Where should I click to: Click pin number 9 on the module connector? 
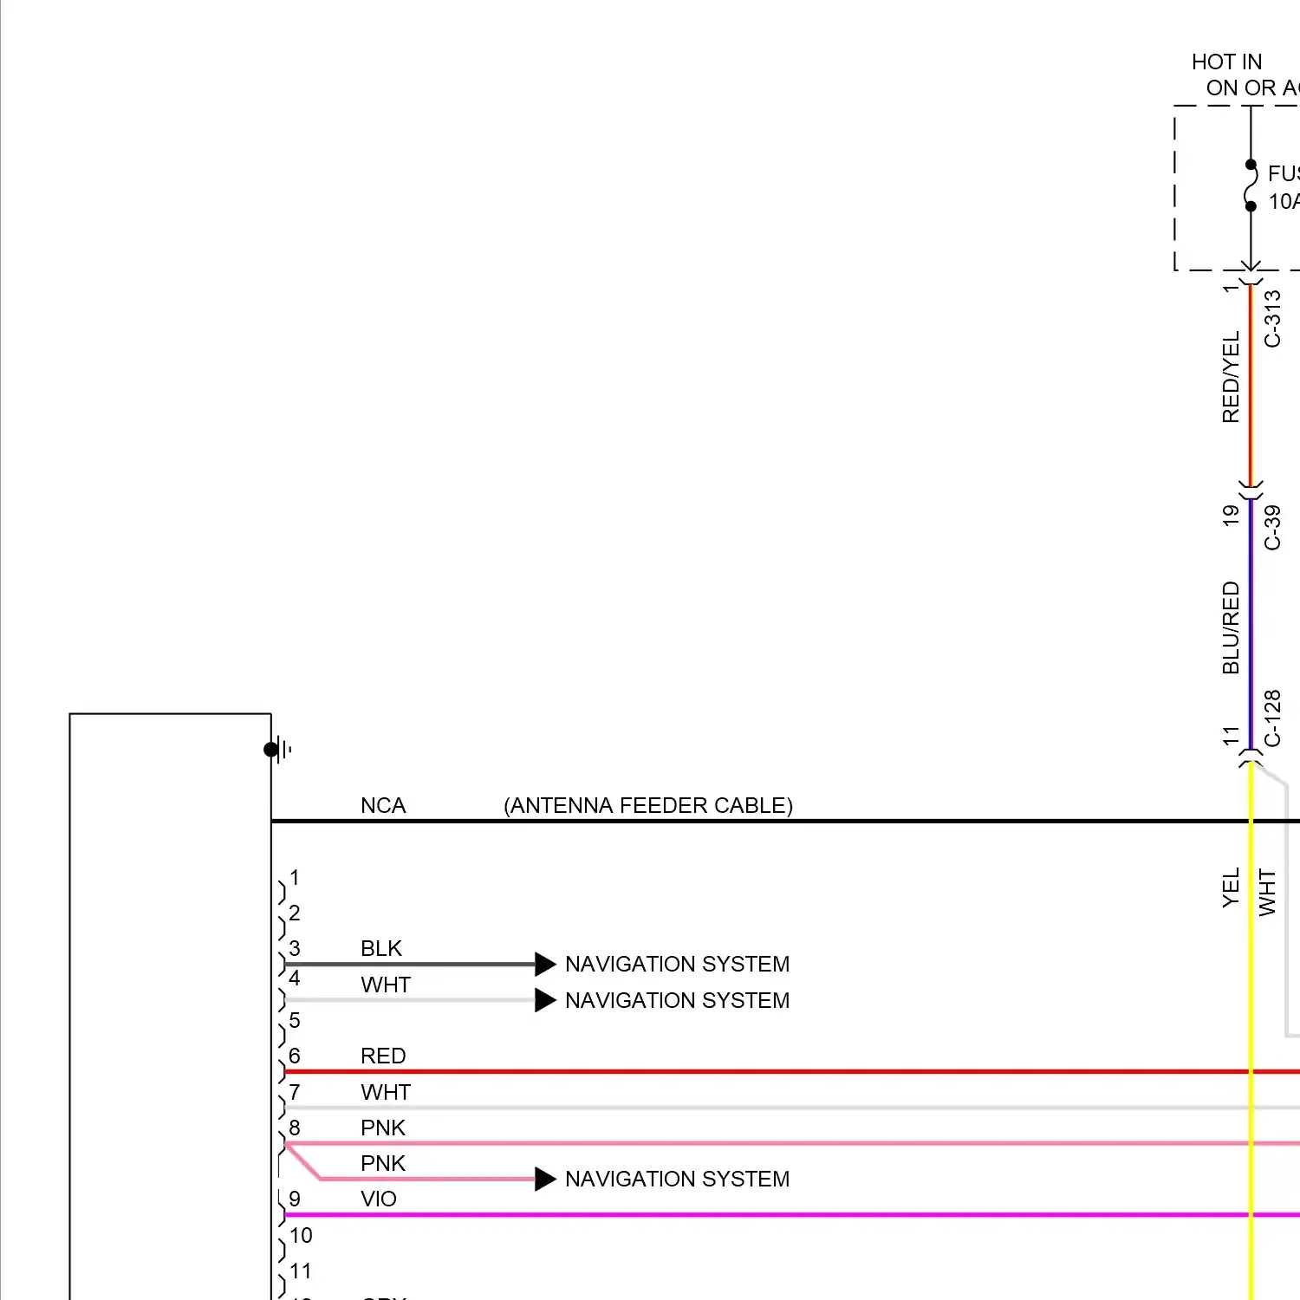(295, 1199)
